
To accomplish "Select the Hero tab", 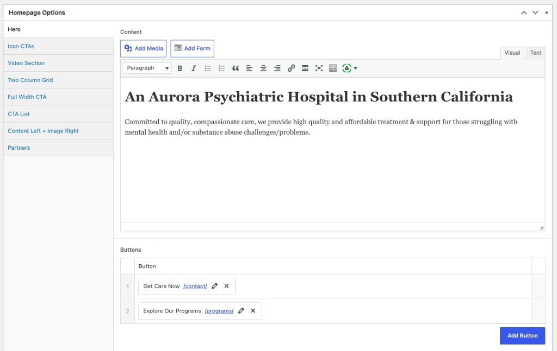I will [x=58, y=29].
